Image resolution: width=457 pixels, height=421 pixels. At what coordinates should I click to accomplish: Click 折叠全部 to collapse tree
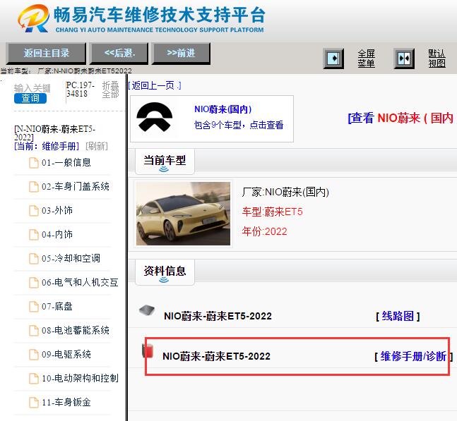(110, 90)
